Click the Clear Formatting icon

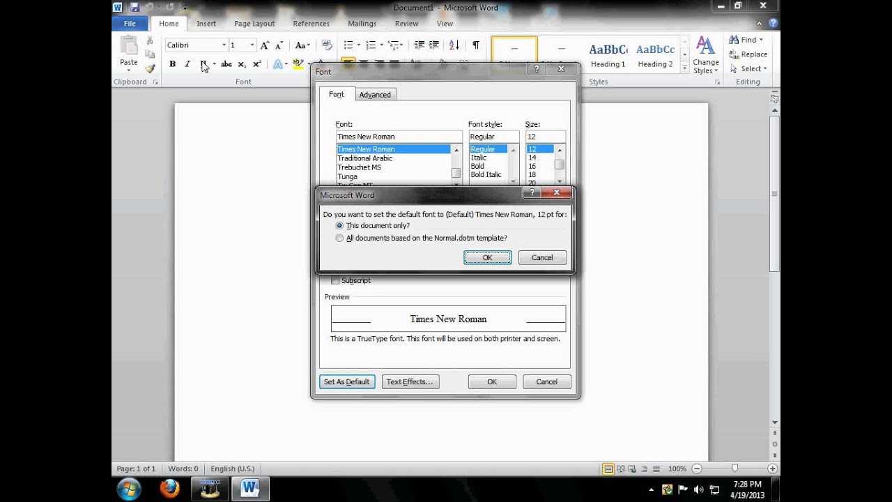tap(326, 45)
